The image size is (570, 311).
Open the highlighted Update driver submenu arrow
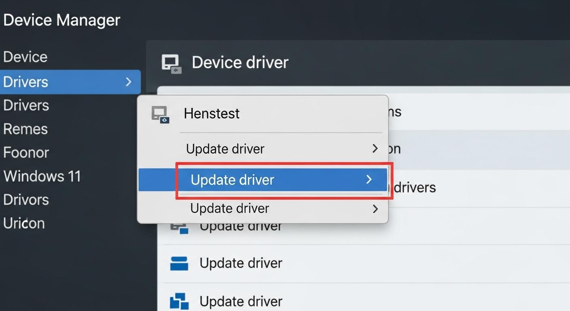pyautogui.click(x=369, y=179)
